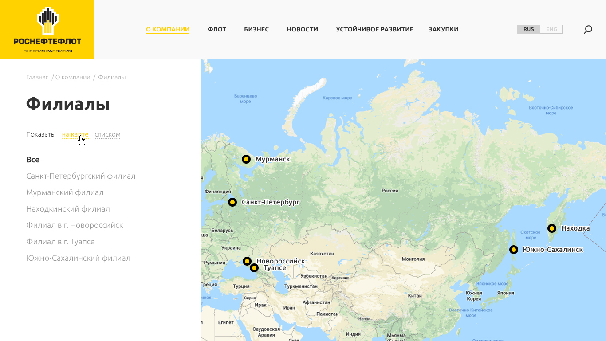
Task: Open the search magnifier icon
Action: point(588,30)
